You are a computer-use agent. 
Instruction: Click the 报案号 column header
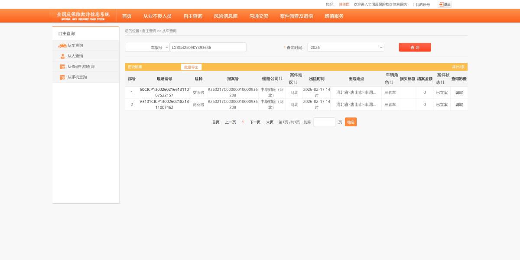pyautogui.click(x=233, y=79)
